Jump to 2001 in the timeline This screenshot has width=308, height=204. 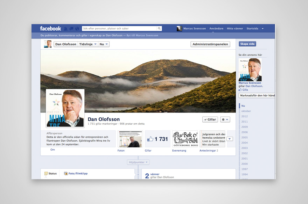coord(245,159)
